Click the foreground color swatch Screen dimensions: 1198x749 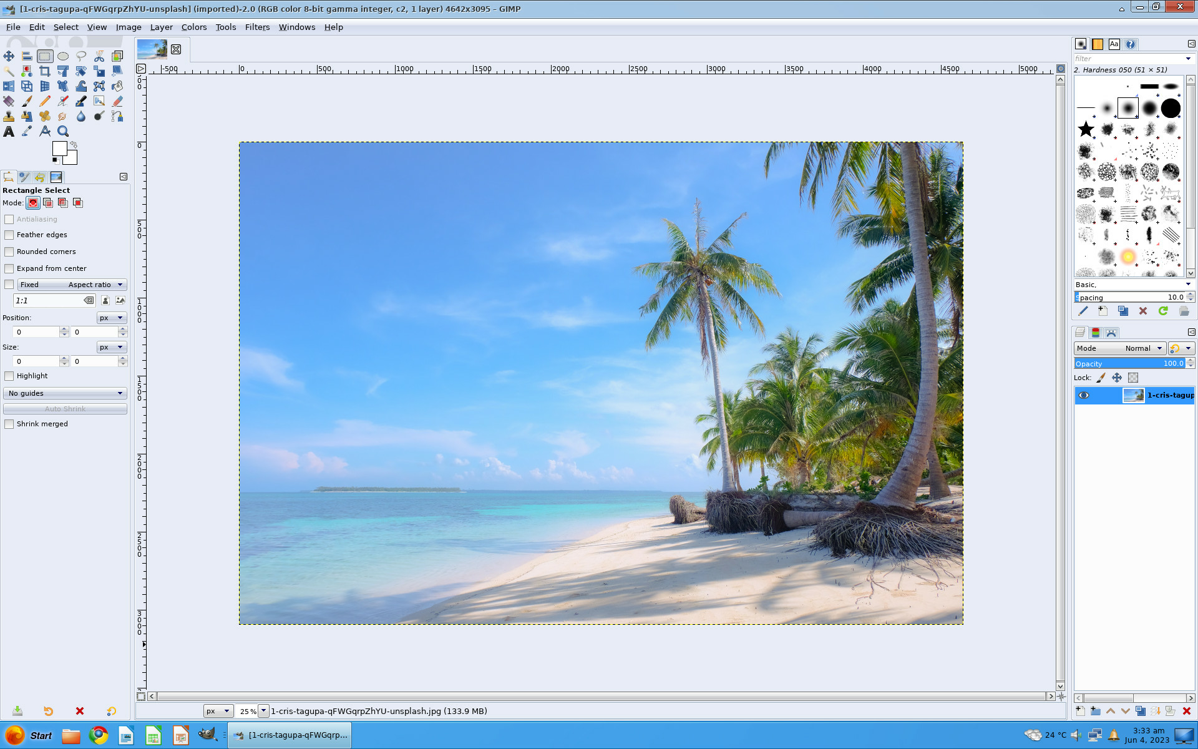pos(59,149)
